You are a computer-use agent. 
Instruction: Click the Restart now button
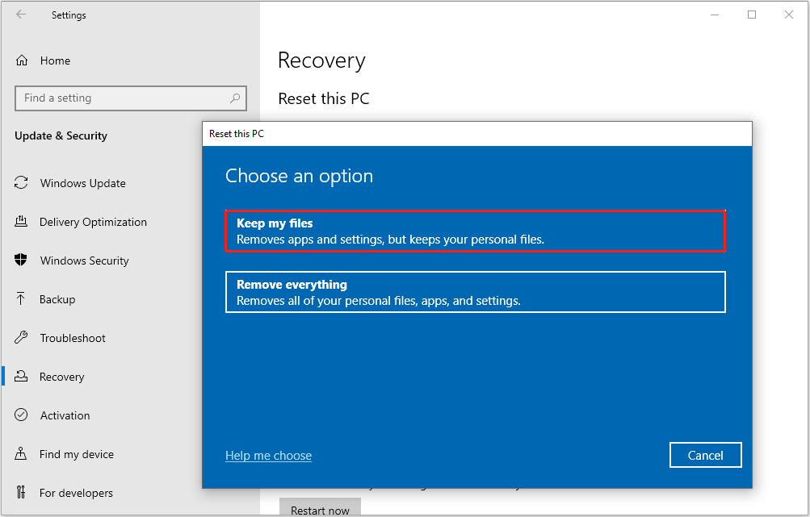coord(320,507)
